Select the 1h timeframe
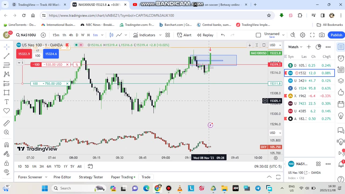This screenshot has height=194, width=345. click(x=64, y=35)
